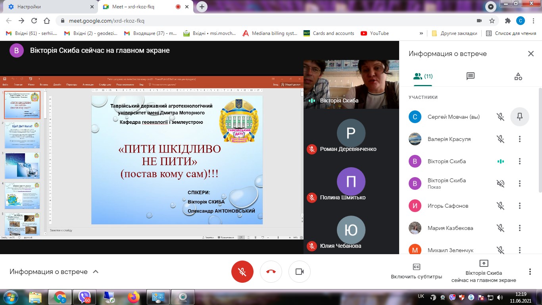Click the Firefox icon in the taskbar

coord(134,297)
